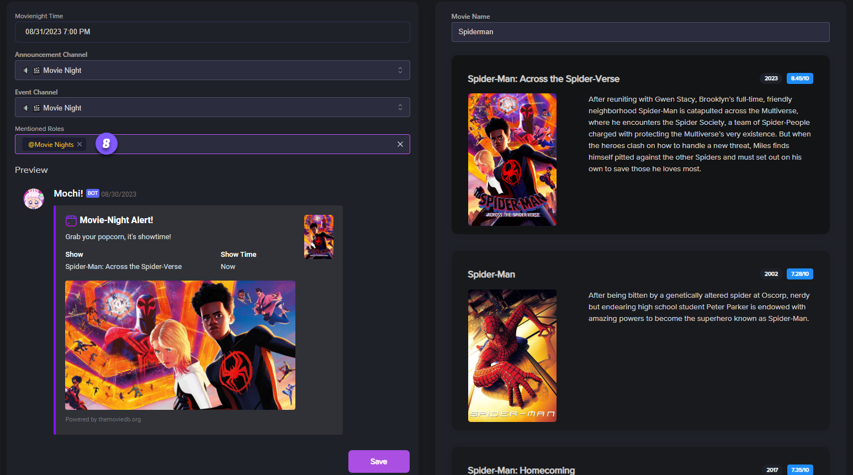Click the Mochi! bot avatar
The image size is (853, 475).
[34, 199]
